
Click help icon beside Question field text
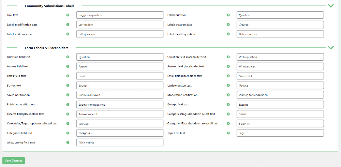(68, 57)
